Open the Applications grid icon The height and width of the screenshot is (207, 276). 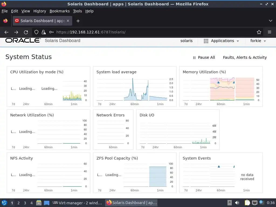(x=206, y=41)
